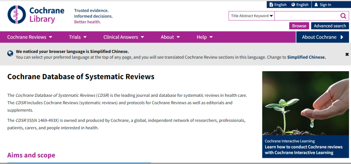
Task: Click the About Cochrane arrow icon
Action: [x=342, y=37]
